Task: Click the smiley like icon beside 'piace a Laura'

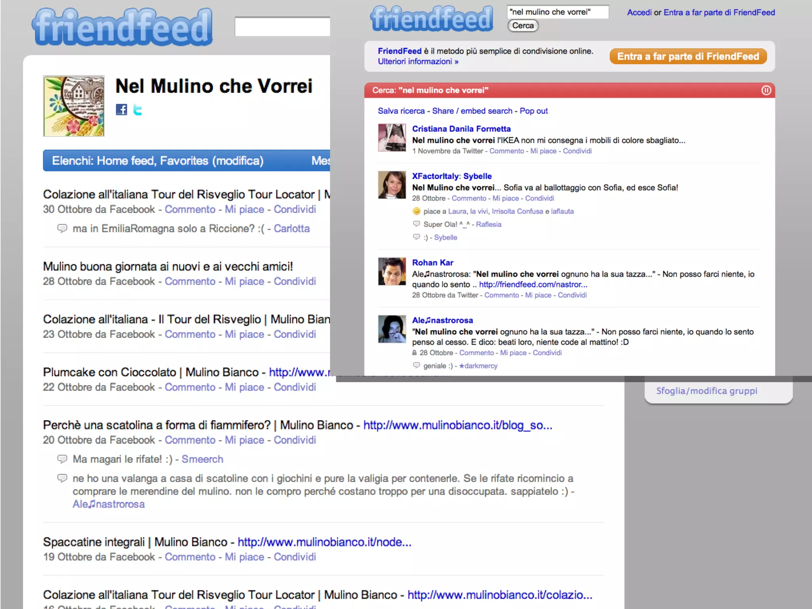Action: tap(416, 211)
